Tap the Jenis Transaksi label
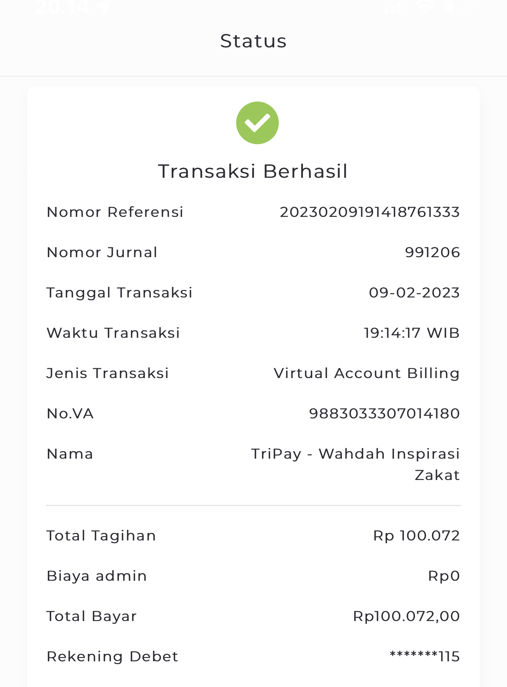 [107, 373]
